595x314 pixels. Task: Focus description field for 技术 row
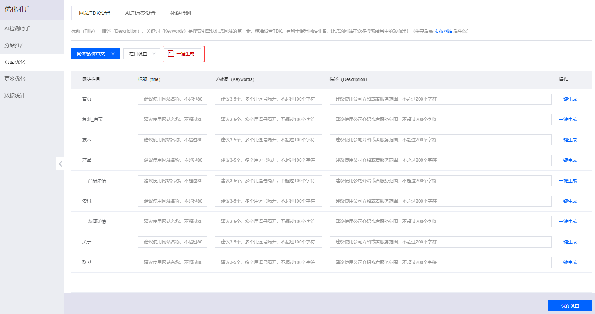pyautogui.click(x=441, y=140)
